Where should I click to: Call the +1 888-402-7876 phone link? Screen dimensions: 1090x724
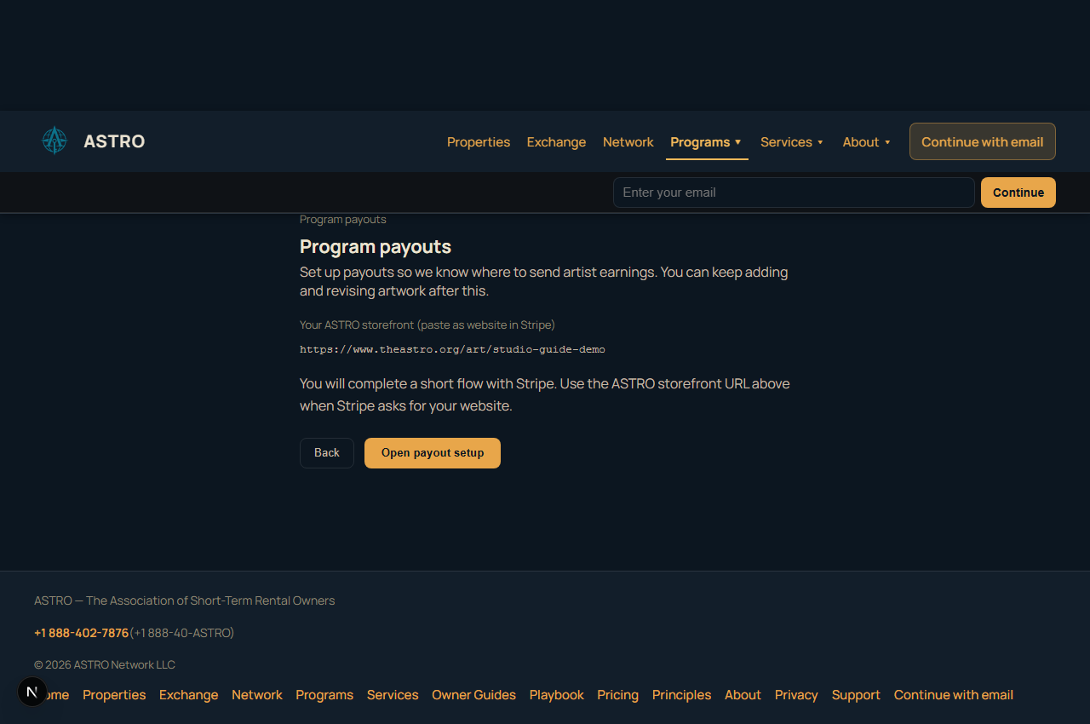82,633
